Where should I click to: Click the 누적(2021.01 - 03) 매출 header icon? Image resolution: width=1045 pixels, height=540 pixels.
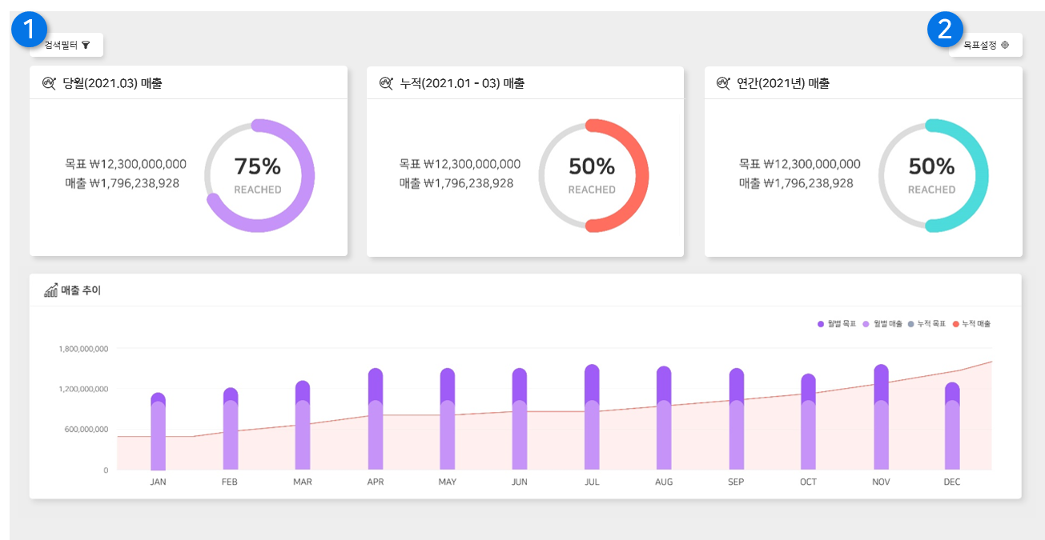(387, 83)
